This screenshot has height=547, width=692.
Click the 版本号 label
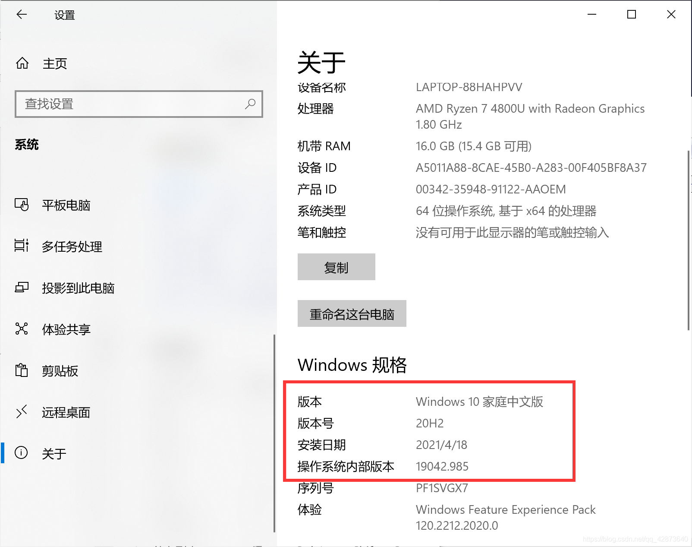coord(316,423)
